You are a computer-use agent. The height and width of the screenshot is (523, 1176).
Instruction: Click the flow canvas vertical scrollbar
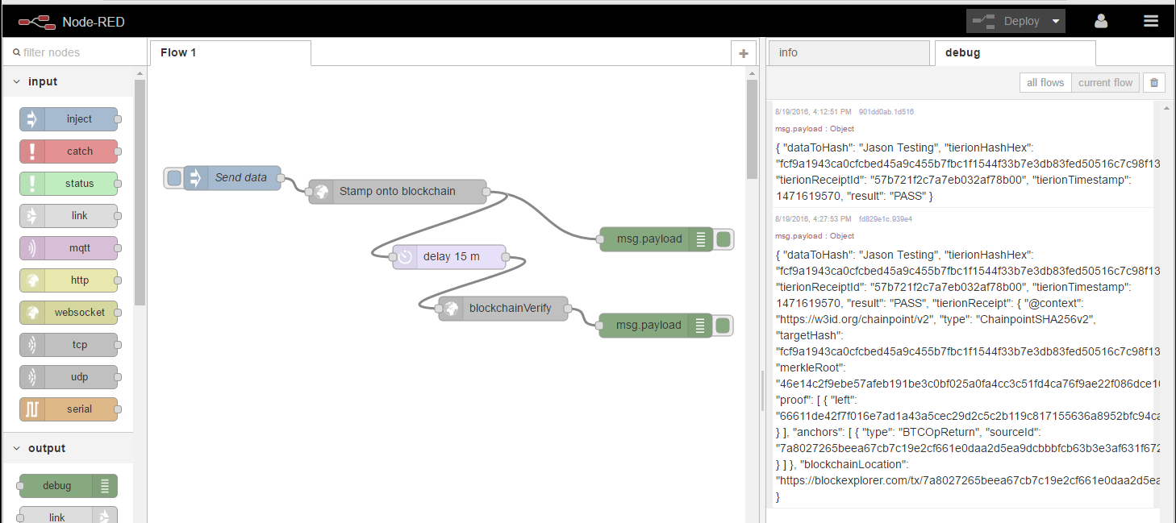[x=752, y=129]
